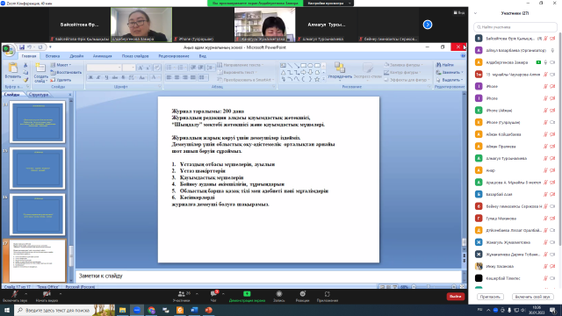The height and width of the screenshot is (316, 562).
Task: Open the Zoom chat icon
Action: click(x=213, y=294)
